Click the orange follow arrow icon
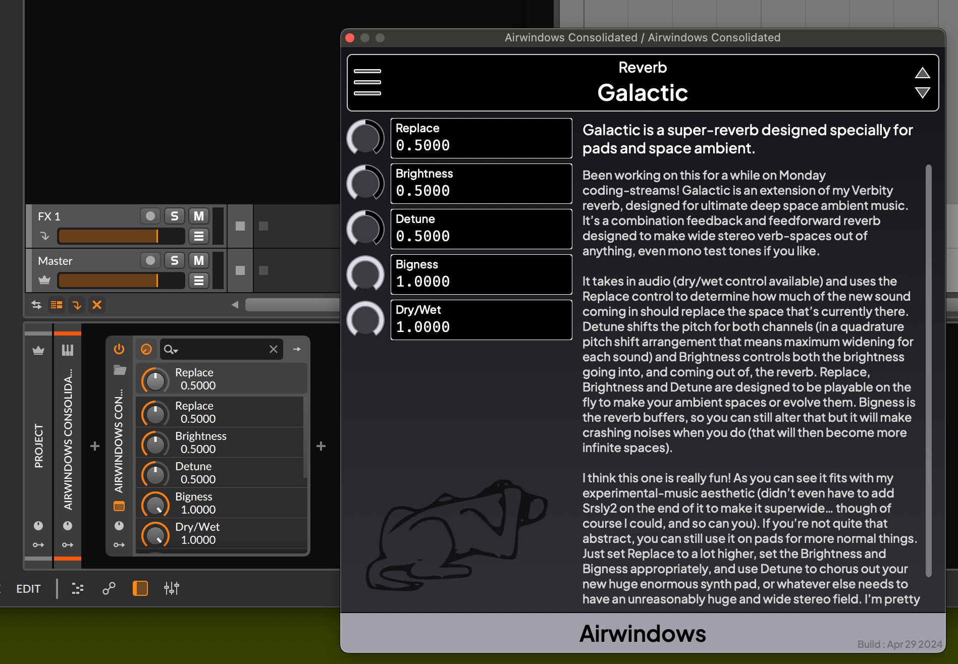 (77, 305)
